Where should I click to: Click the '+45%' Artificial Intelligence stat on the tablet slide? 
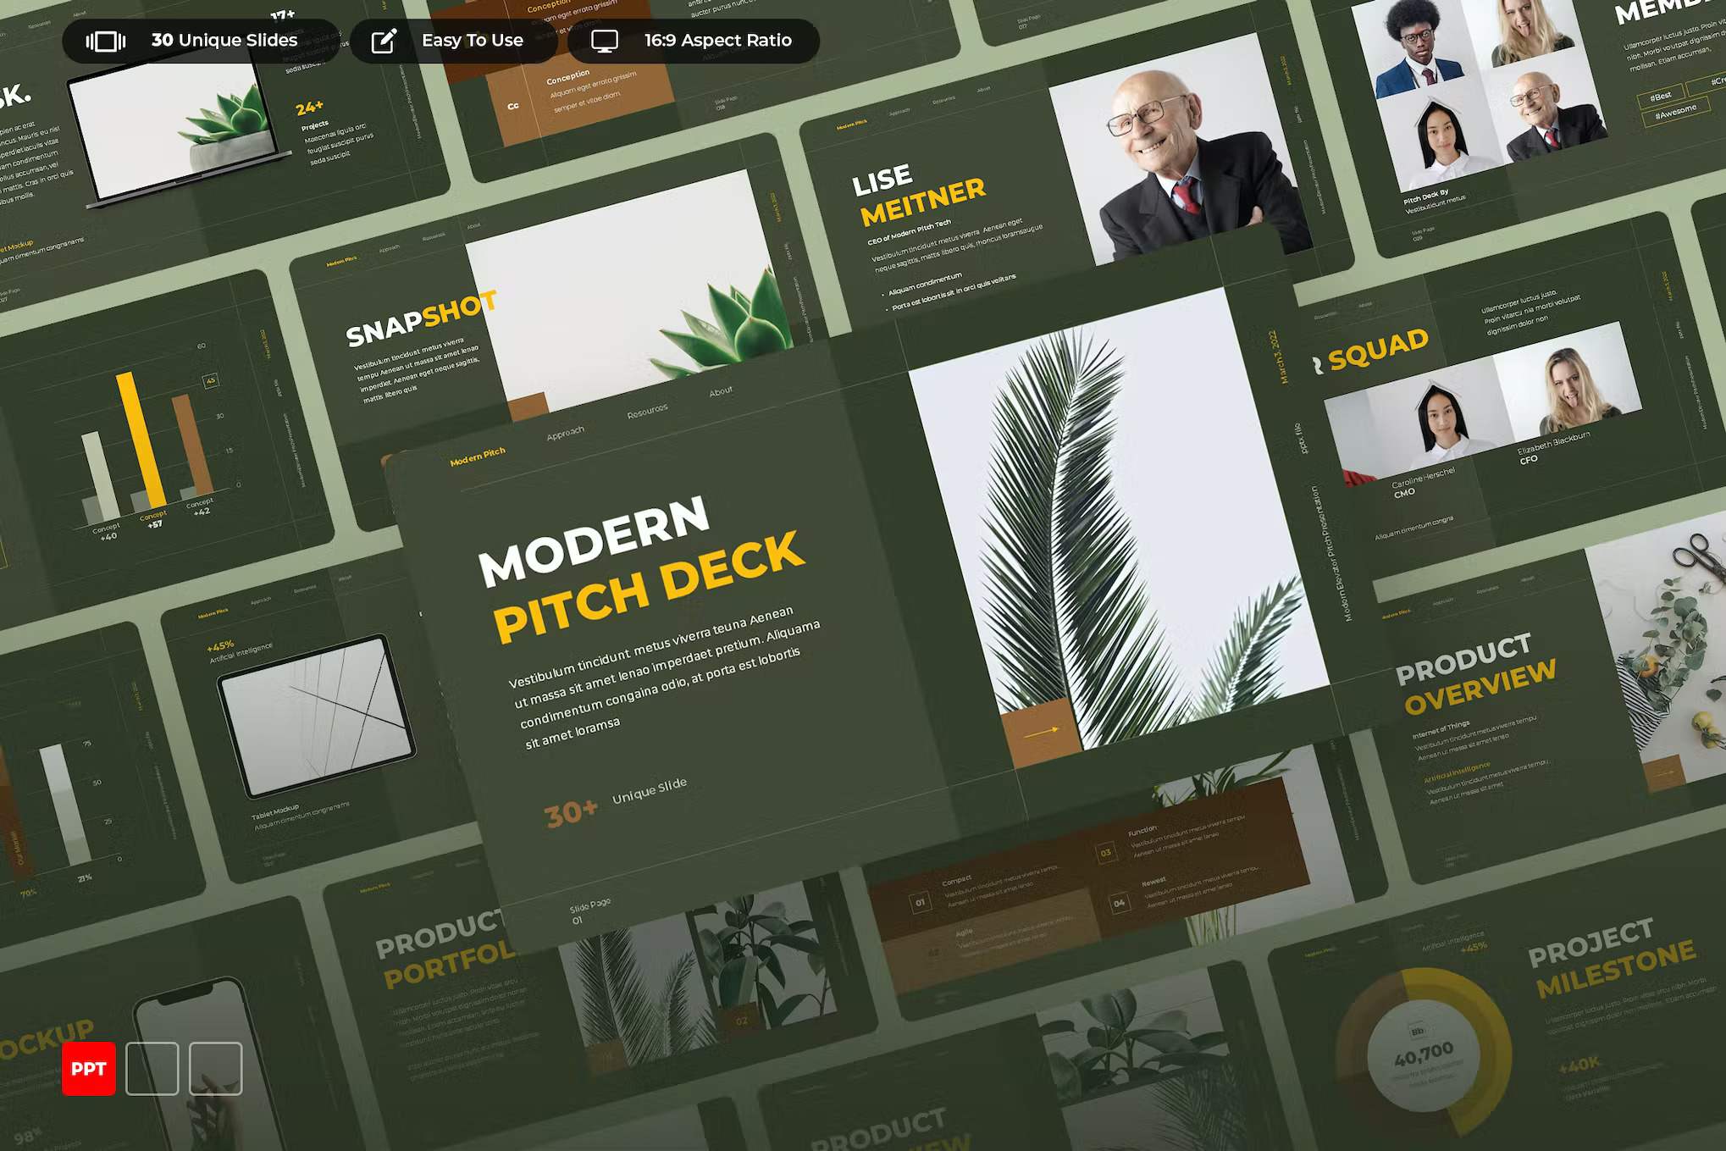coord(220,646)
